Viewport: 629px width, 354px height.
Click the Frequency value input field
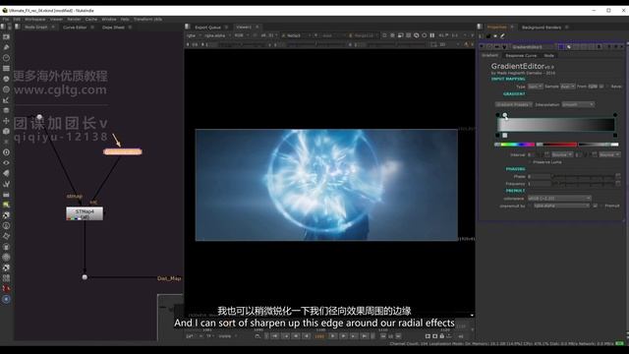(x=539, y=184)
